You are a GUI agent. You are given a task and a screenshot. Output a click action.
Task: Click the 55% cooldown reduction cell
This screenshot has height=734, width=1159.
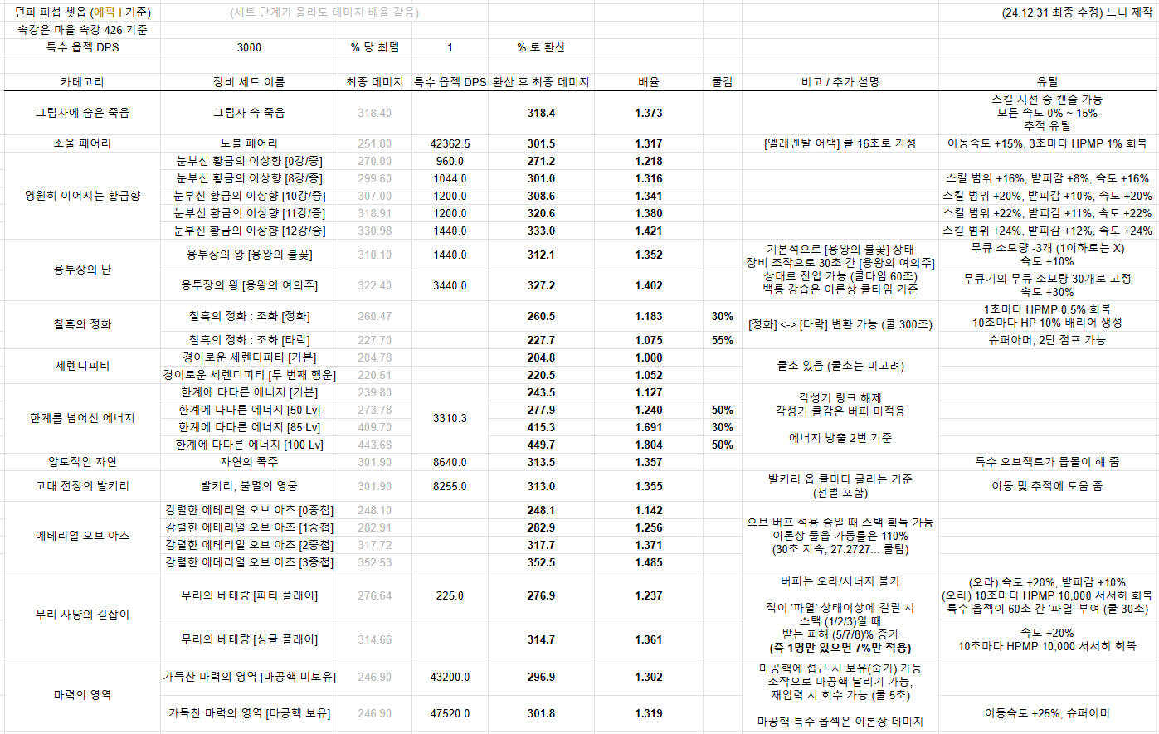[722, 340]
